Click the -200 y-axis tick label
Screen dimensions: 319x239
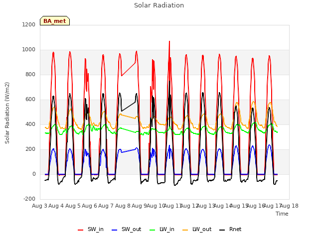click(29, 199)
